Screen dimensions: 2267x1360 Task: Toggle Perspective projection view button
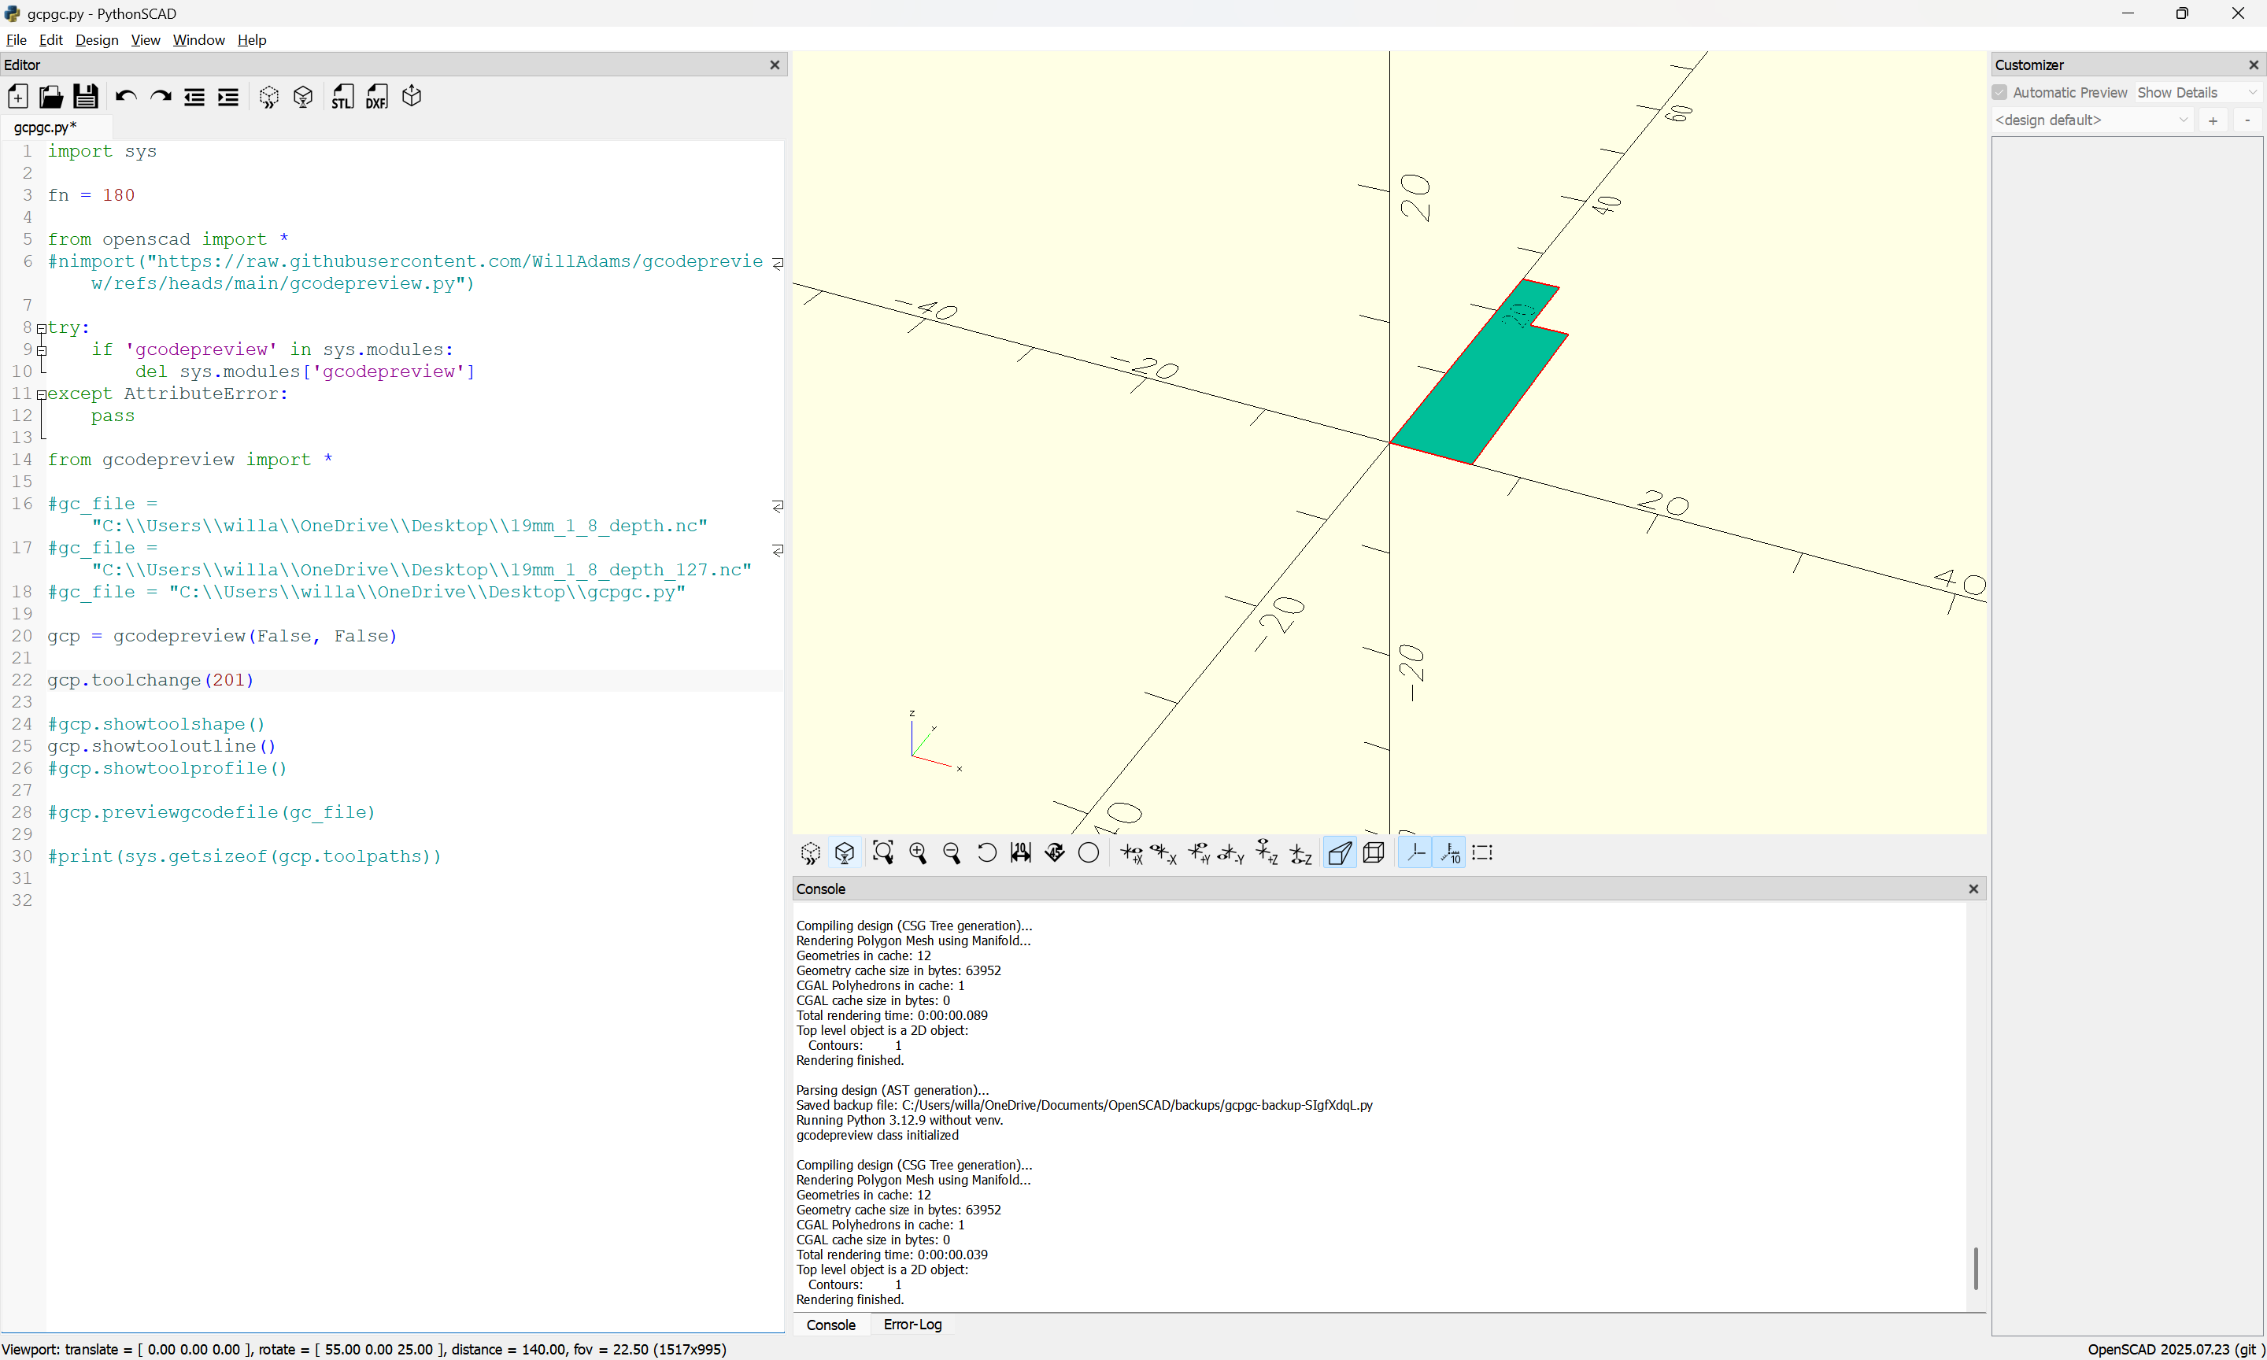tap(1339, 853)
